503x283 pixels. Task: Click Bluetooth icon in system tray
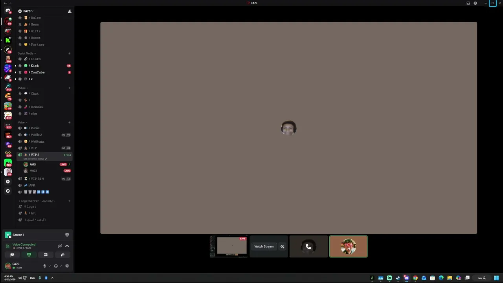tap(46, 278)
